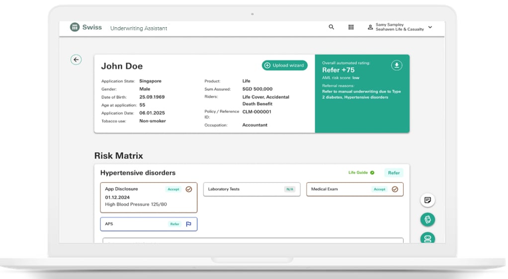Go back with the arrow button
Screen dimensions: 508x279
pyautogui.click(x=76, y=59)
